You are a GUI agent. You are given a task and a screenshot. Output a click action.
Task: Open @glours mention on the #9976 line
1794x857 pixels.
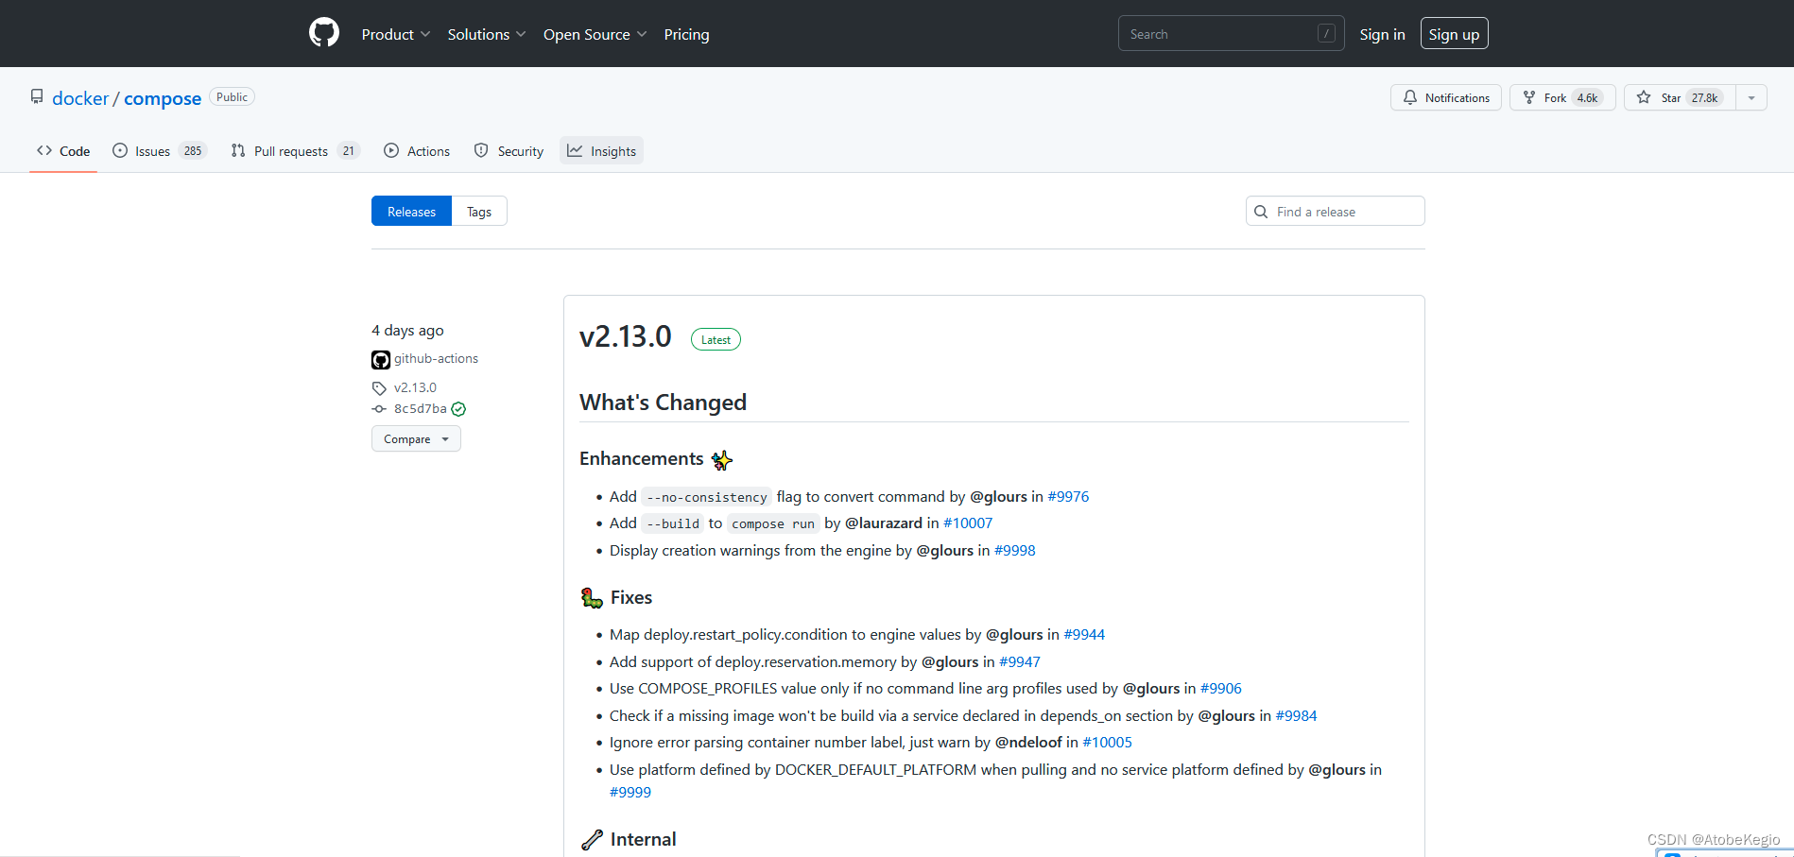998,496
